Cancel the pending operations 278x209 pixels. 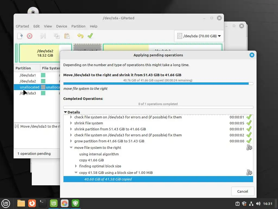click(242, 191)
